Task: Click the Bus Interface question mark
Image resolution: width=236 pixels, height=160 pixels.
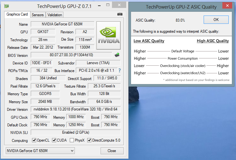Action: tap(120, 70)
